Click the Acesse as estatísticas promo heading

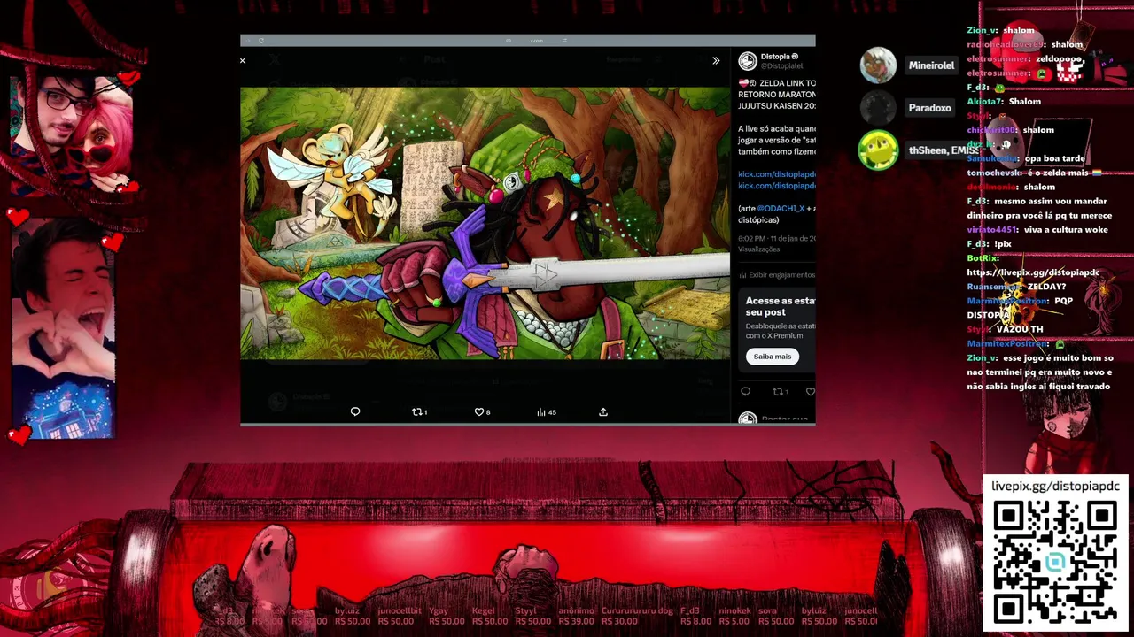[x=781, y=306]
